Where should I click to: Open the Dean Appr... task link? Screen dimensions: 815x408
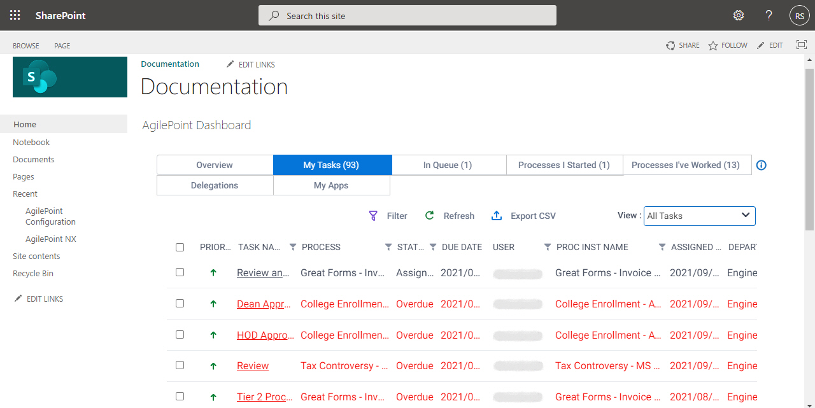[264, 304]
